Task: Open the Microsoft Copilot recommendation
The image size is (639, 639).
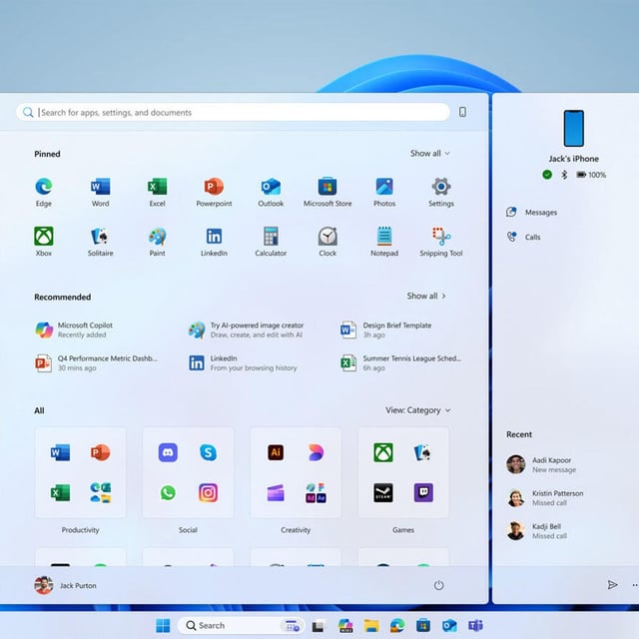Action: tap(74, 329)
